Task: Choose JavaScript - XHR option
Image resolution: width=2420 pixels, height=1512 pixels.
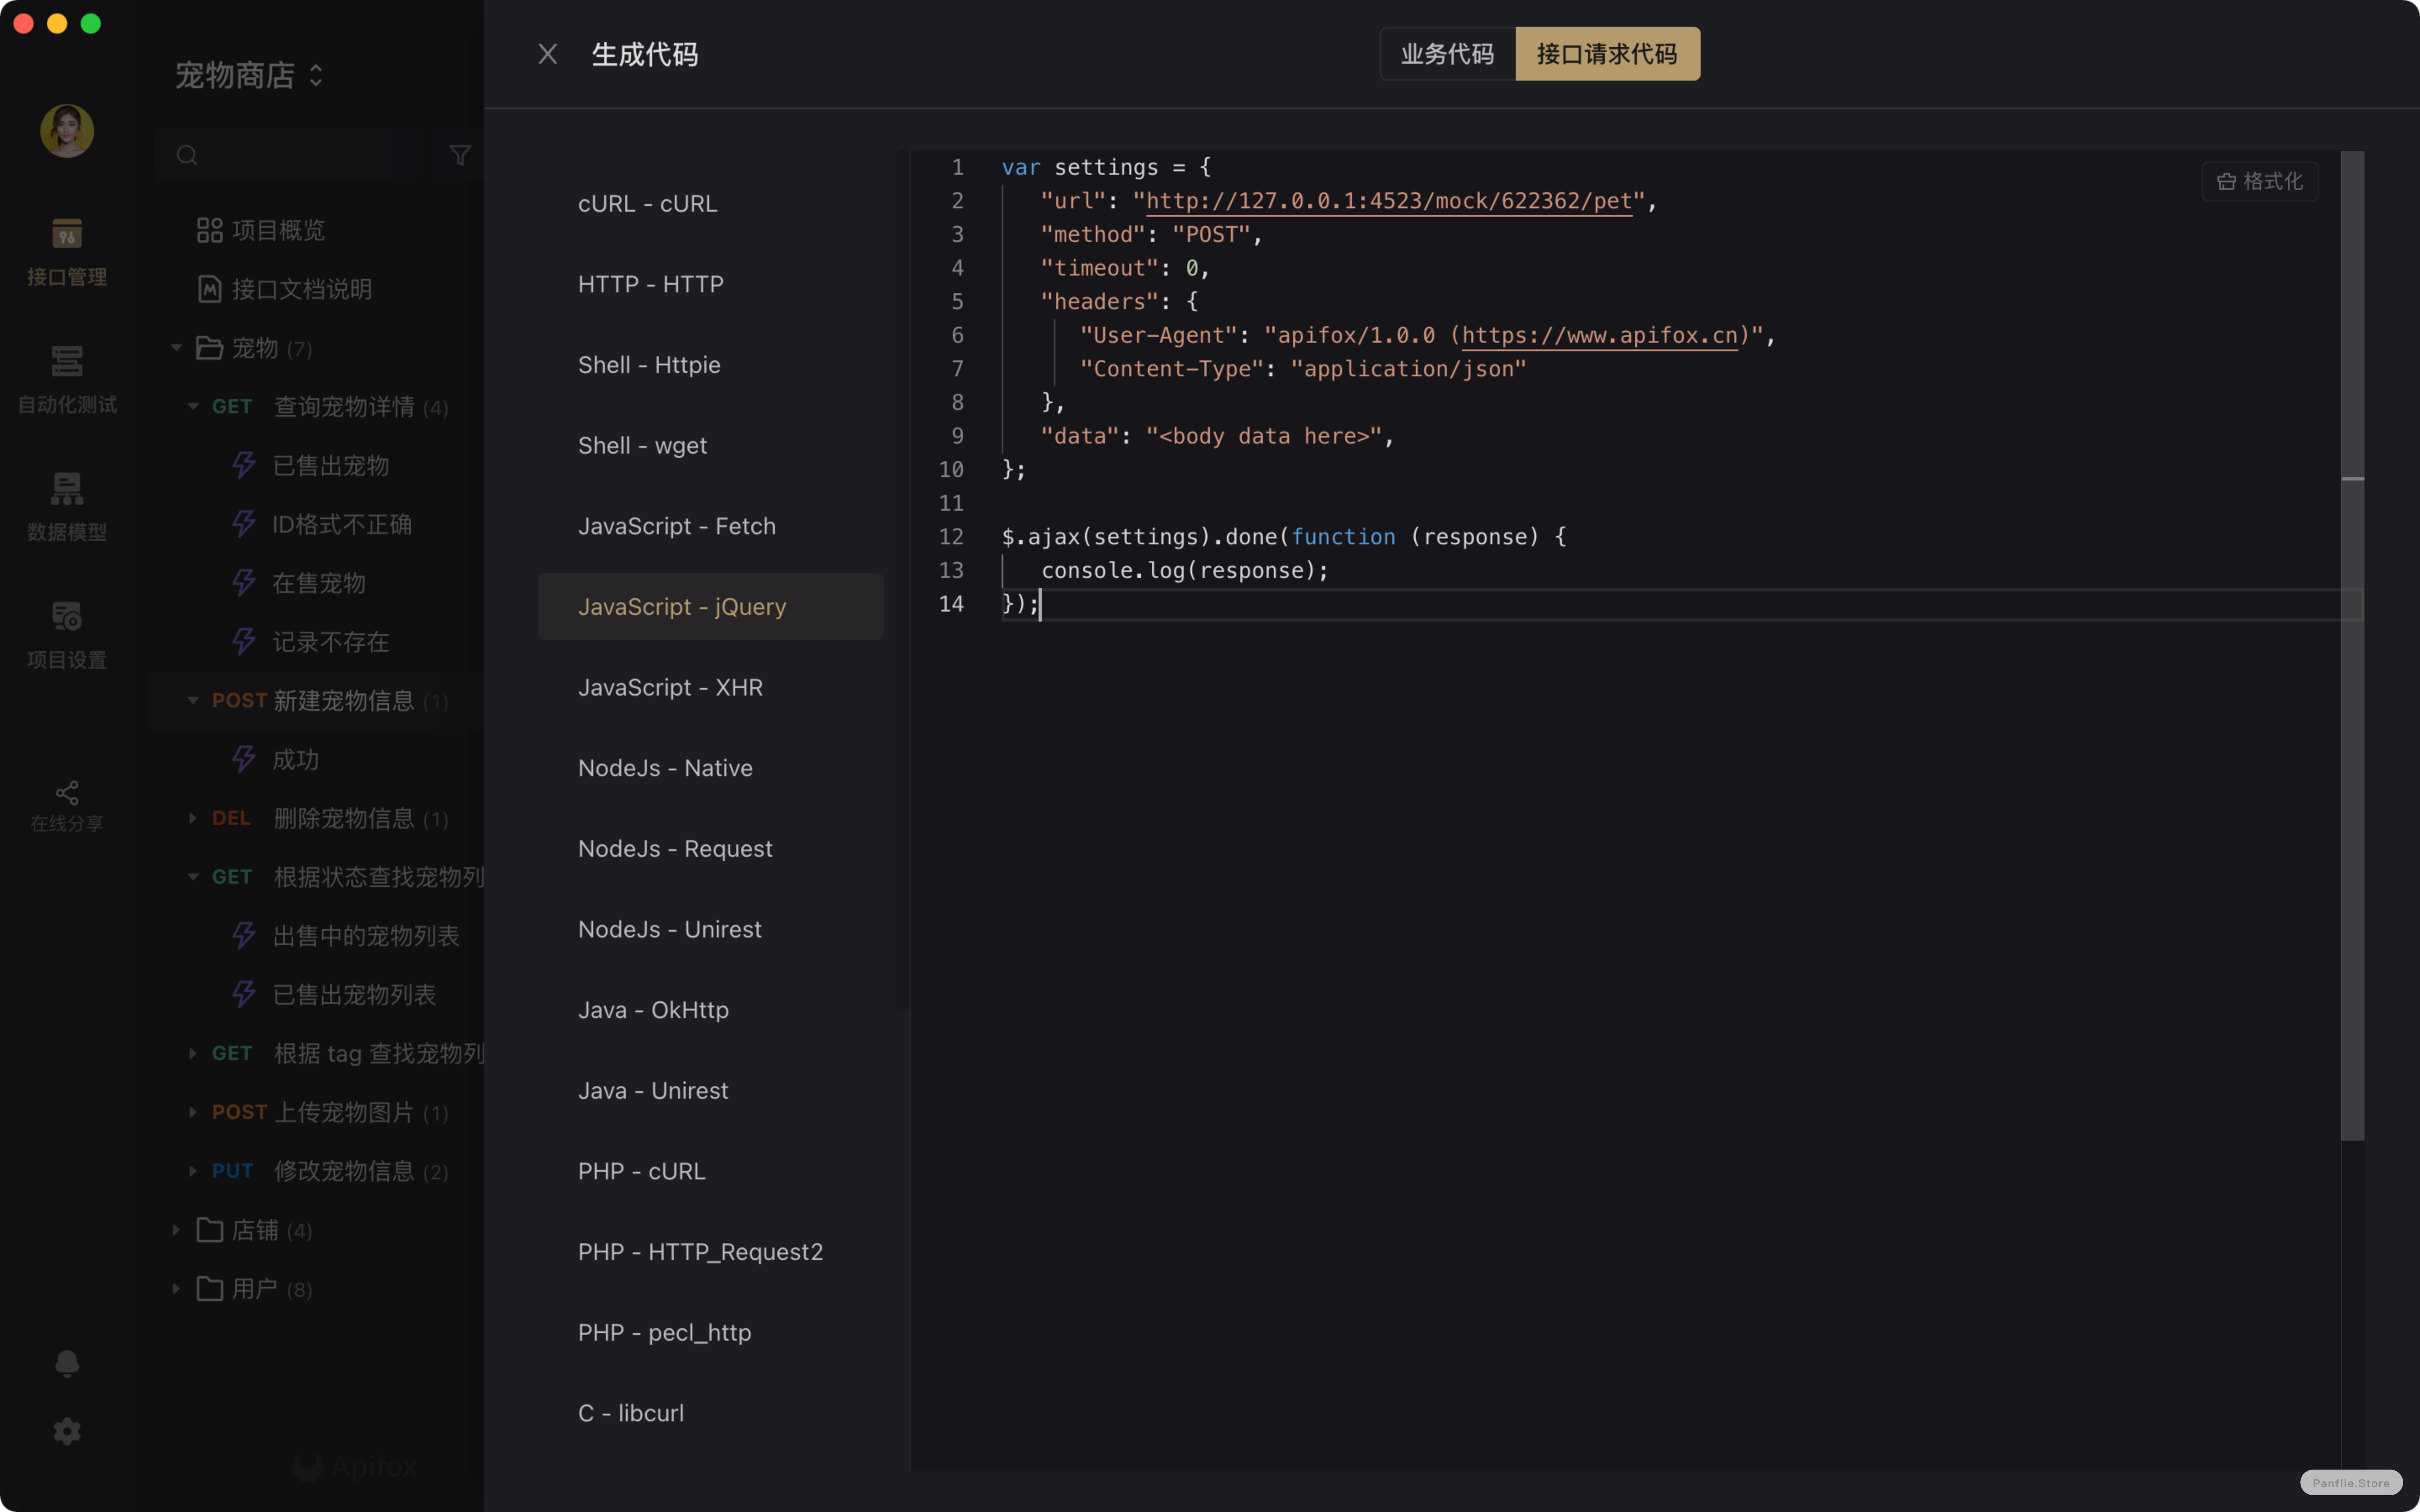Action: pyautogui.click(x=710, y=687)
